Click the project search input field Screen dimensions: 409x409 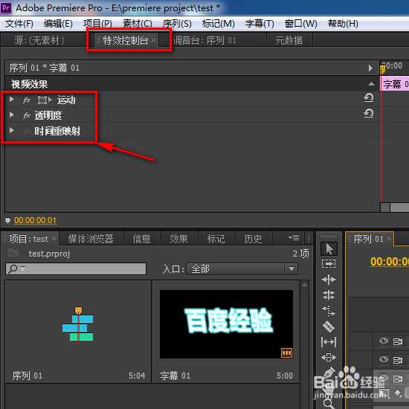point(76,268)
